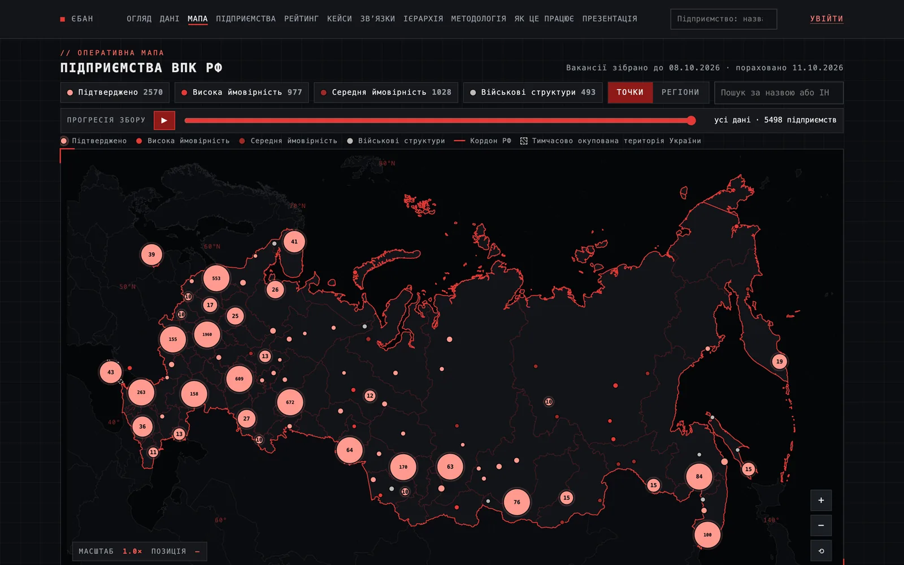Click the УВІЙТИ login link
This screenshot has width=904, height=565.
coord(827,19)
